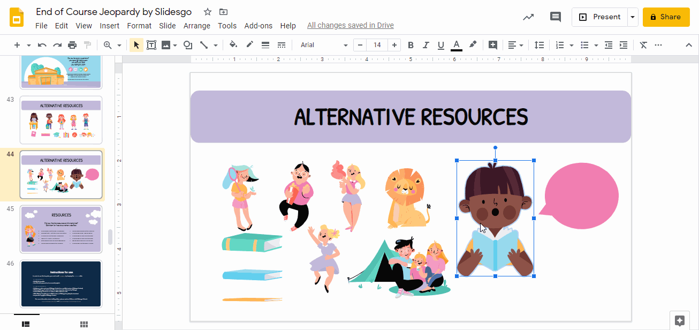
Task: Open the Arrange menu
Action: pyautogui.click(x=197, y=25)
